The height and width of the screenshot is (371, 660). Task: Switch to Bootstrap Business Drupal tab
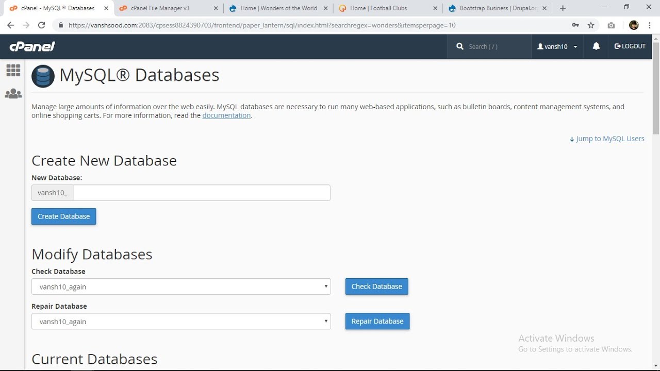tap(497, 8)
